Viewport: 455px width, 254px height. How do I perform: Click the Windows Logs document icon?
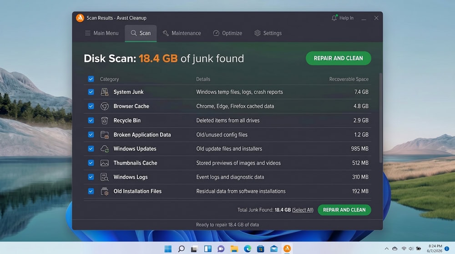click(x=105, y=177)
